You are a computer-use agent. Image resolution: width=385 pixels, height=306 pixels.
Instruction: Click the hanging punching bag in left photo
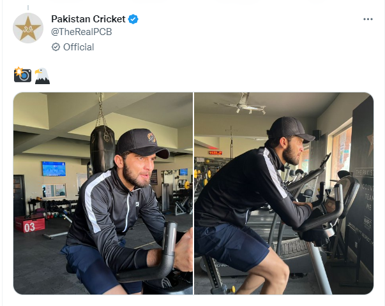tap(101, 143)
